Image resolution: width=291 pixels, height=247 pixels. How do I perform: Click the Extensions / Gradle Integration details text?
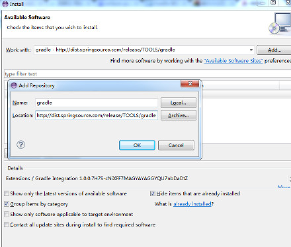97,178
